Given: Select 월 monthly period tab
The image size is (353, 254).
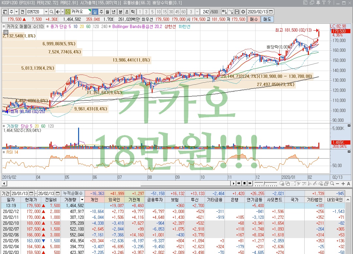Looking at the screenshot, I should (x=108, y=12).
